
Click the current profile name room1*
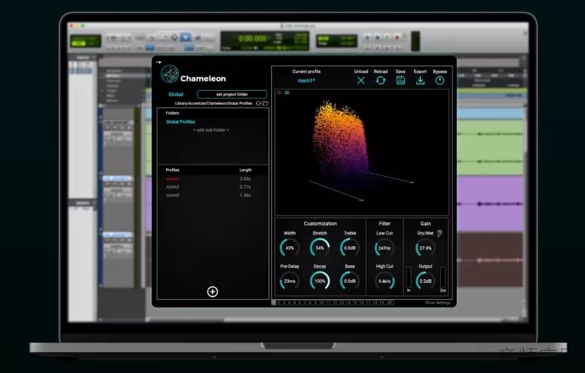click(x=306, y=81)
